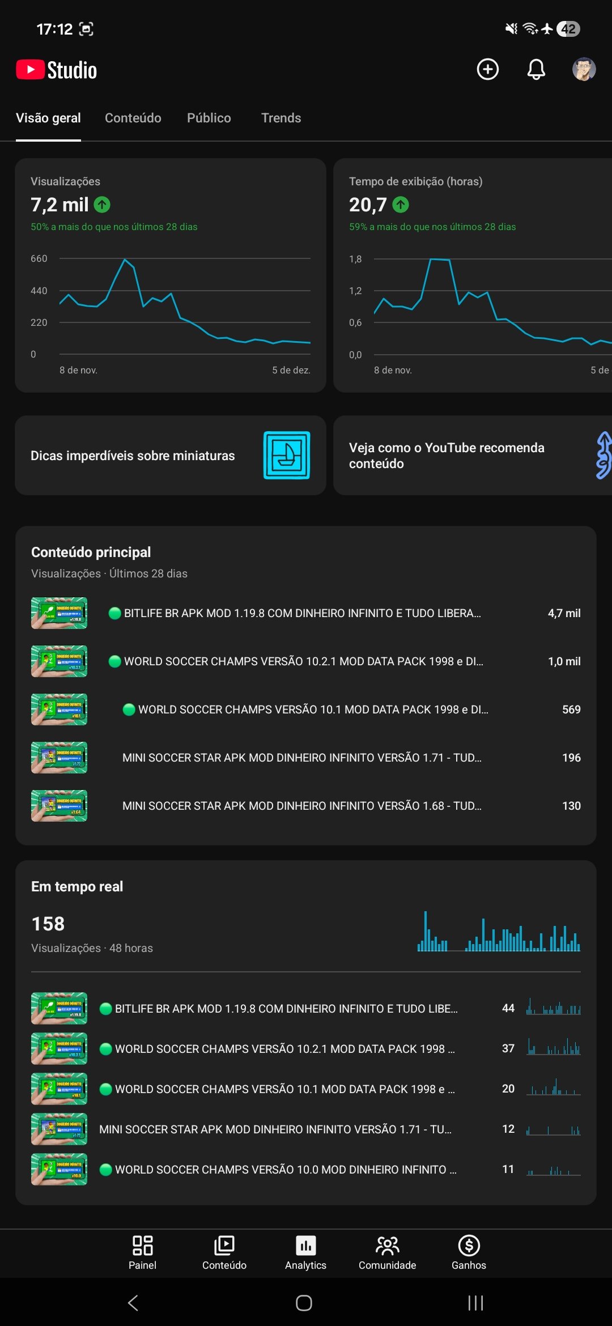Tap the airplane mode icon in status bar
The image size is (612, 1326).
547,28
